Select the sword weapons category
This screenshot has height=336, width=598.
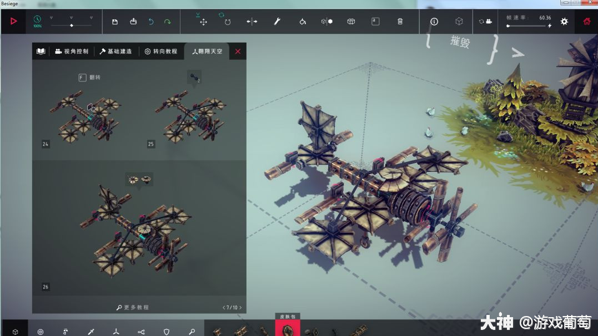coord(91,332)
